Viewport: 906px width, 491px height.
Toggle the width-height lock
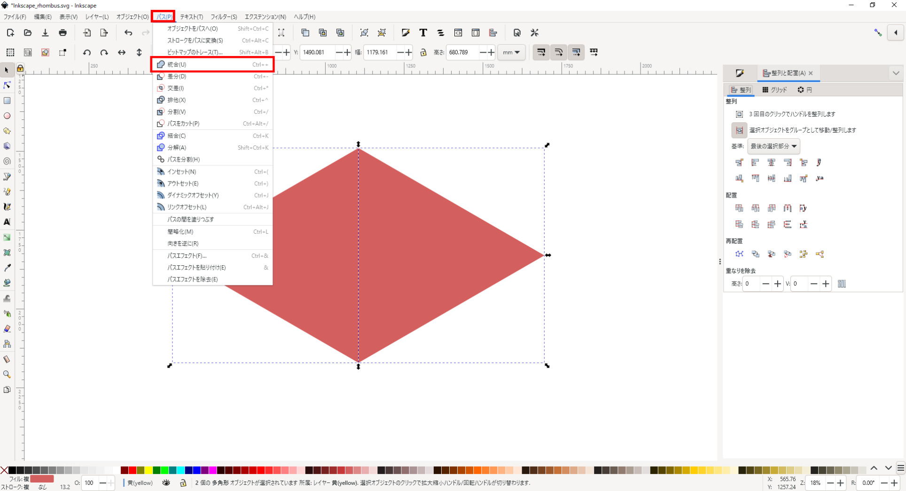point(423,52)
